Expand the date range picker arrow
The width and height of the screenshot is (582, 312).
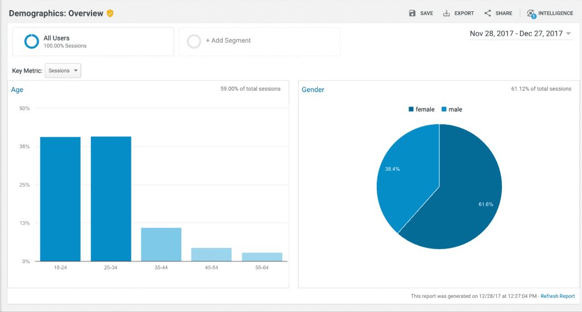(x=568, y=33)
